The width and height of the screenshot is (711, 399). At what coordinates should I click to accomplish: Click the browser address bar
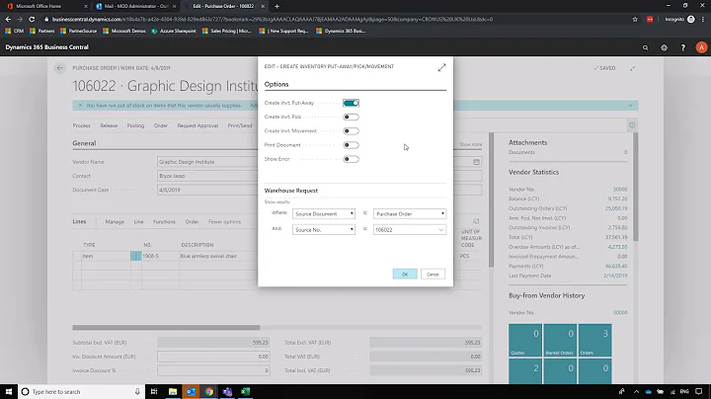click(x=336, y=19)
